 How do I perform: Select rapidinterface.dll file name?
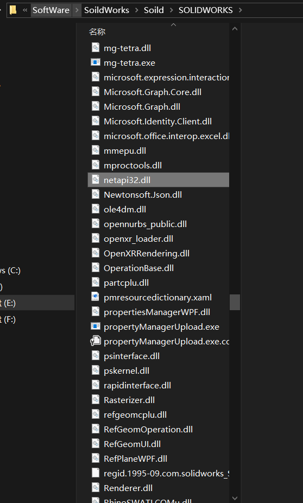137,385
